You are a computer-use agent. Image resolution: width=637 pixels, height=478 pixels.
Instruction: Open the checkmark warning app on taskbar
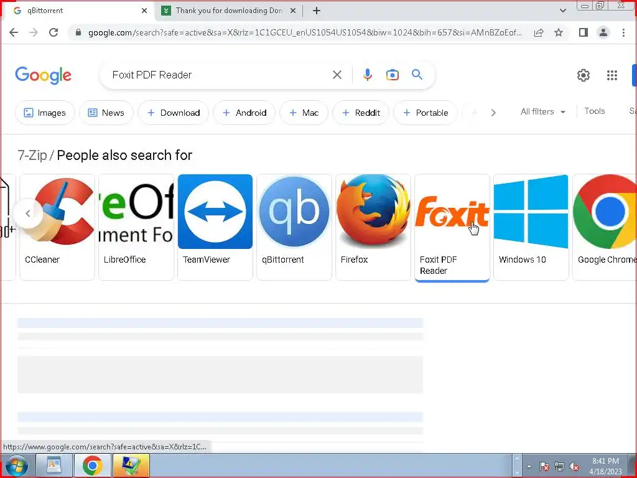(x=131, y=466)
